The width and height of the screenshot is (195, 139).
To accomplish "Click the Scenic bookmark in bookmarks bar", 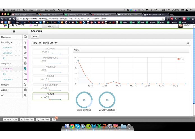I will point(124,23).
